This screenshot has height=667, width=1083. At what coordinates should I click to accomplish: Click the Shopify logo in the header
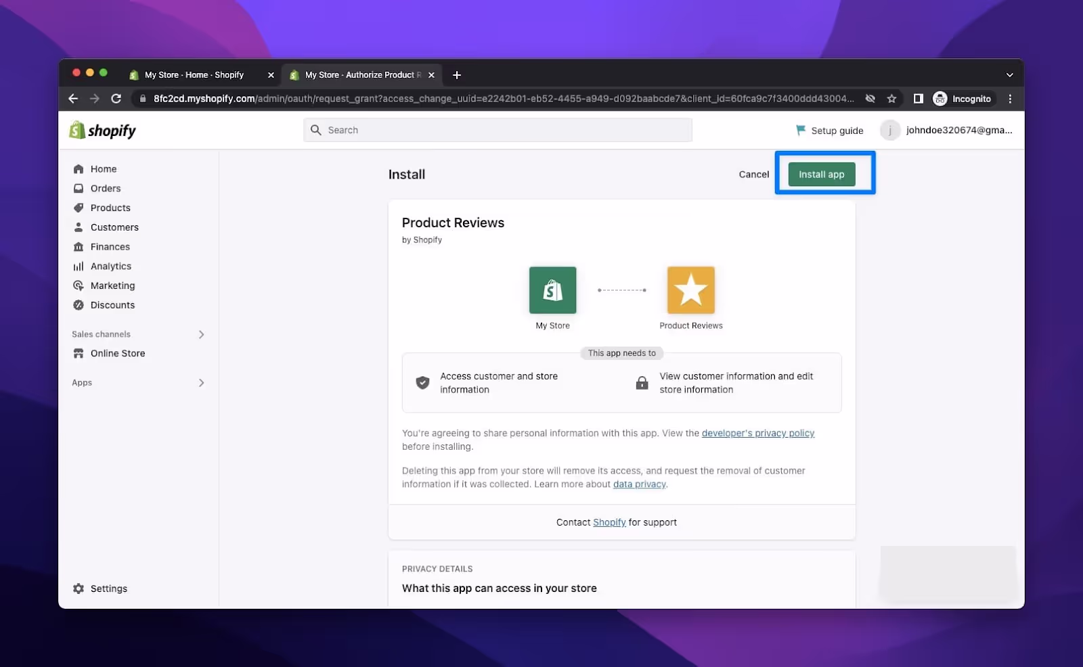[x=103, y=130]
